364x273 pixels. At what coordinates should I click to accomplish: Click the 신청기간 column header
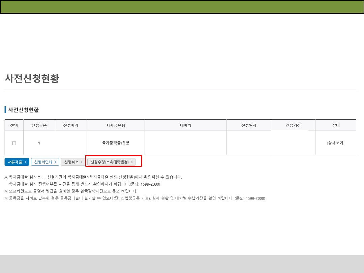pos(293,125)
